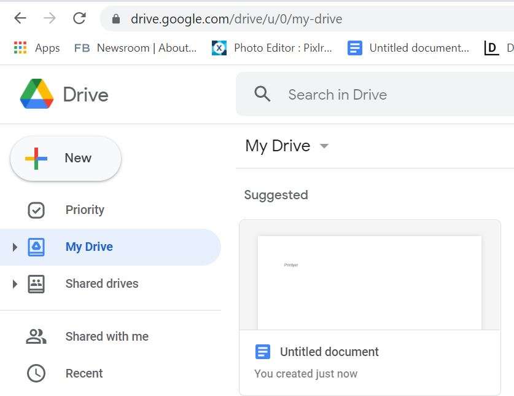Click the magnifier search icon

(x=262, y=94)
